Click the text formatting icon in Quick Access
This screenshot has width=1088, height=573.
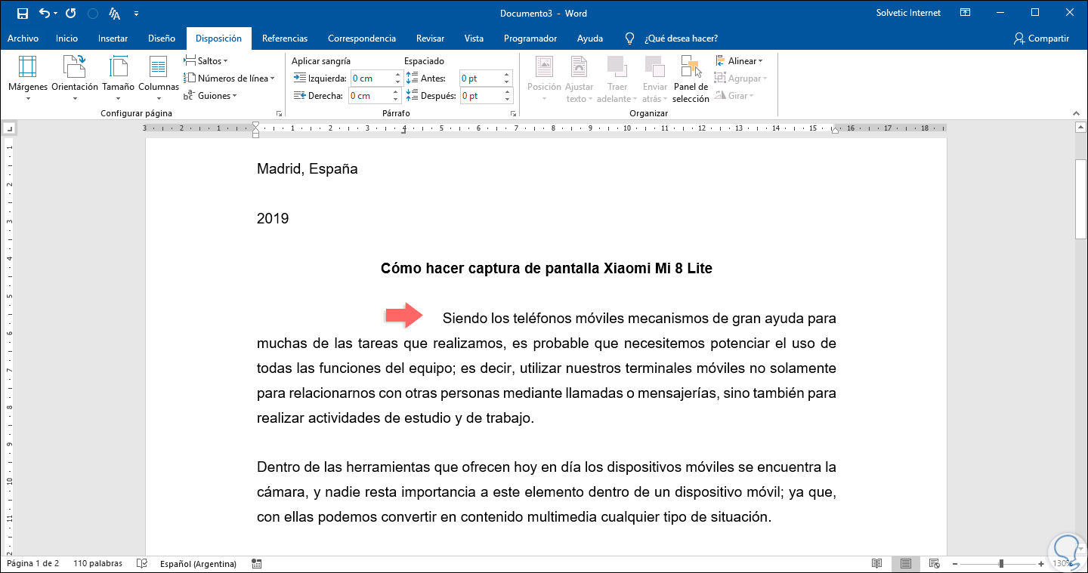point(114,14)
